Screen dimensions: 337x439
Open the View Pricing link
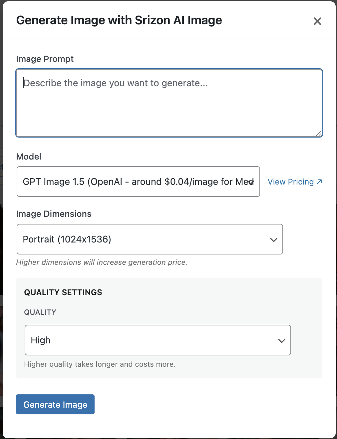(x=291, y=182)
